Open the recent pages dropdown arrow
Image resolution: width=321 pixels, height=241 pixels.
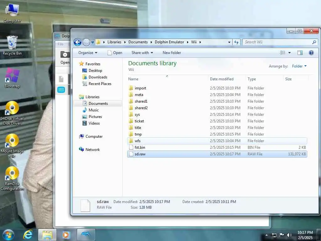pos(92,42)
